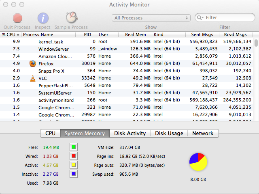Open the All Processes dropdown
Screen dimensions: 259x194
(x=151, y=18)
